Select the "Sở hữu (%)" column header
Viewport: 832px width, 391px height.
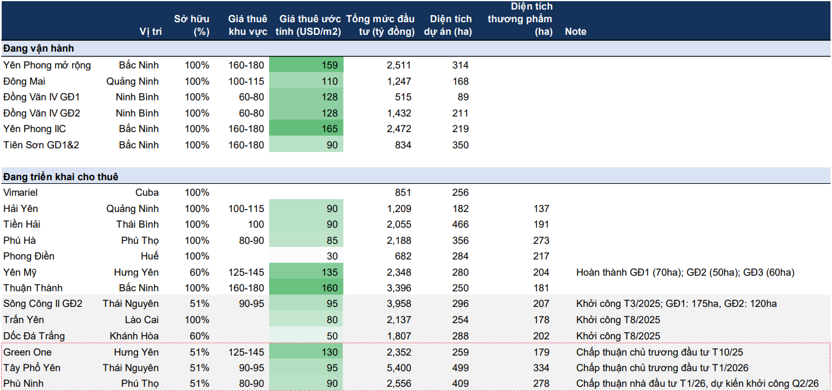coord(192,25)
